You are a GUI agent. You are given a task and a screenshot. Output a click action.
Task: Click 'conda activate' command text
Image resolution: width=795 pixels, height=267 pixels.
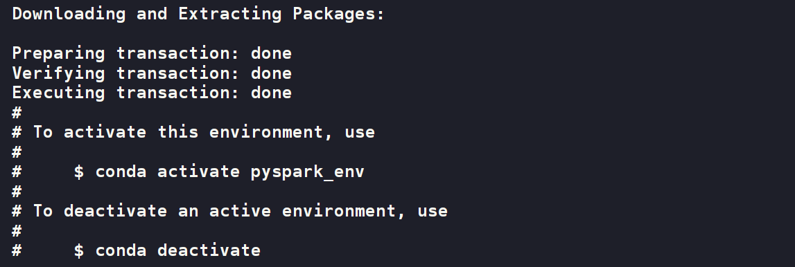(x=168, y=172)
